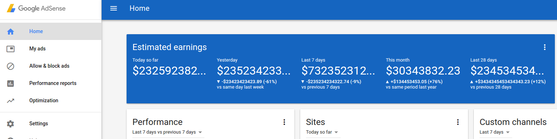Click 'vs same day last week' label
Screen dimensions: 557x139
point(240,87)
